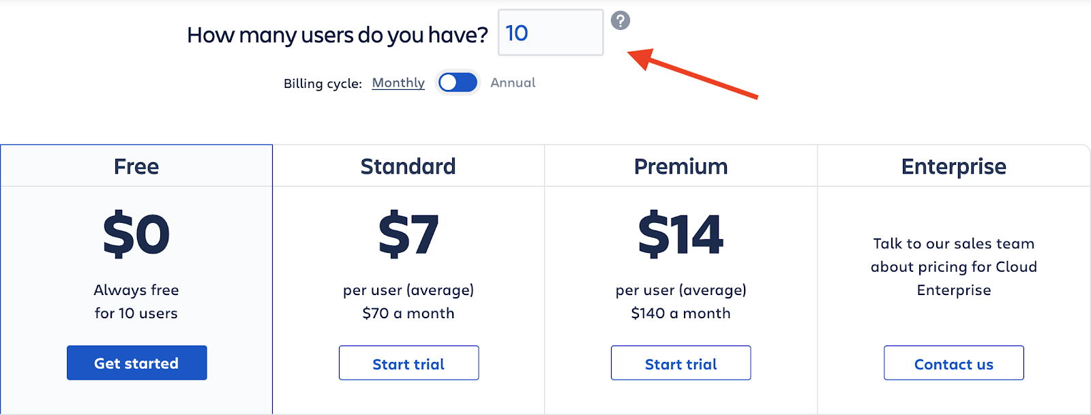Click the '$140 a month' text
1091x415 pixels.
(681, 313)
